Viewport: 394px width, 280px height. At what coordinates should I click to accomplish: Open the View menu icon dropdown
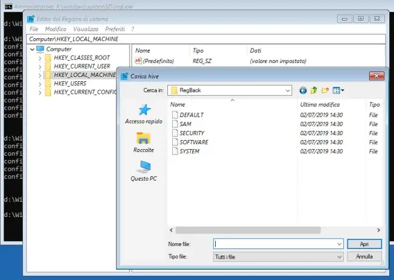pos(338,90)
